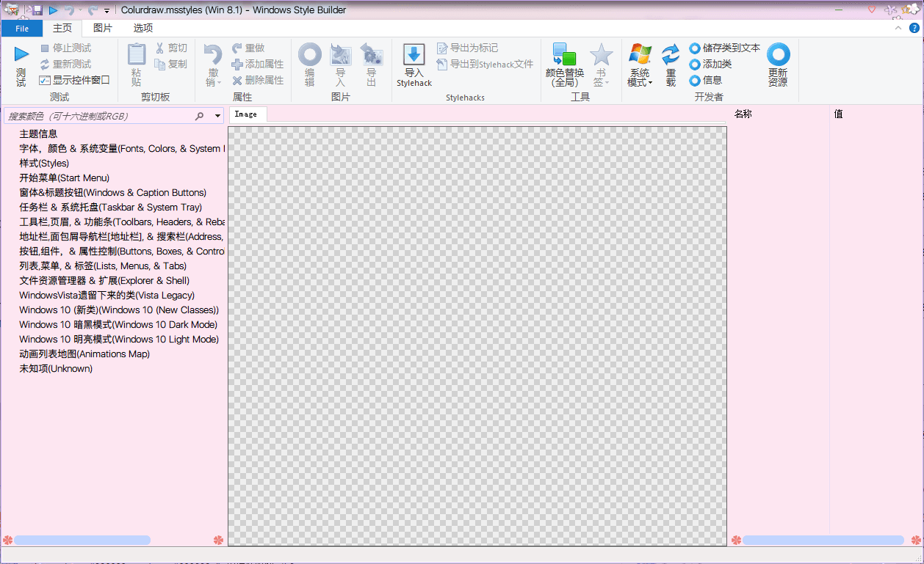Viewport: 924px width, 564px height.
Task: Click the quick-access Test play icon
Action: [54, 10]
